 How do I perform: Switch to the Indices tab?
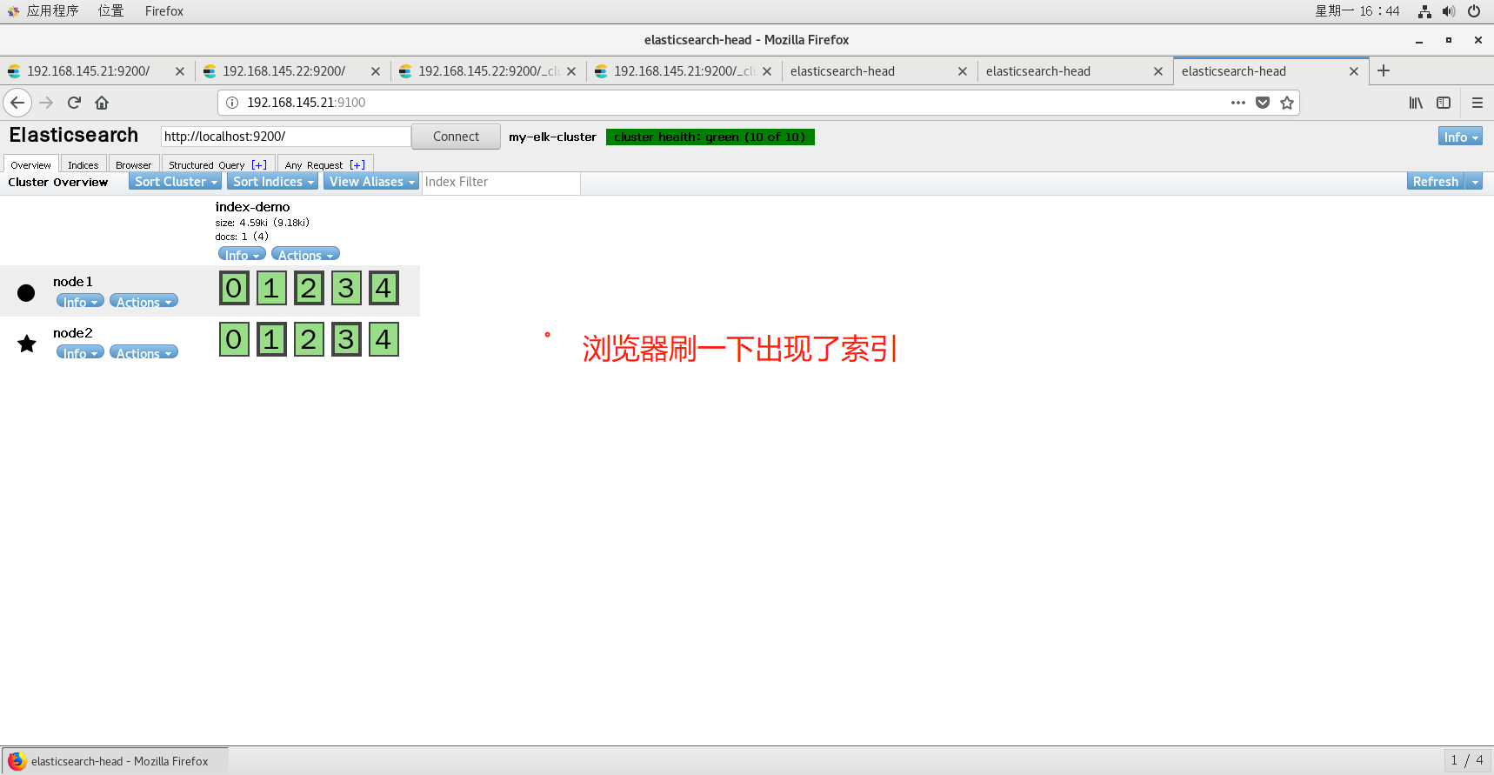click(83, 164)
